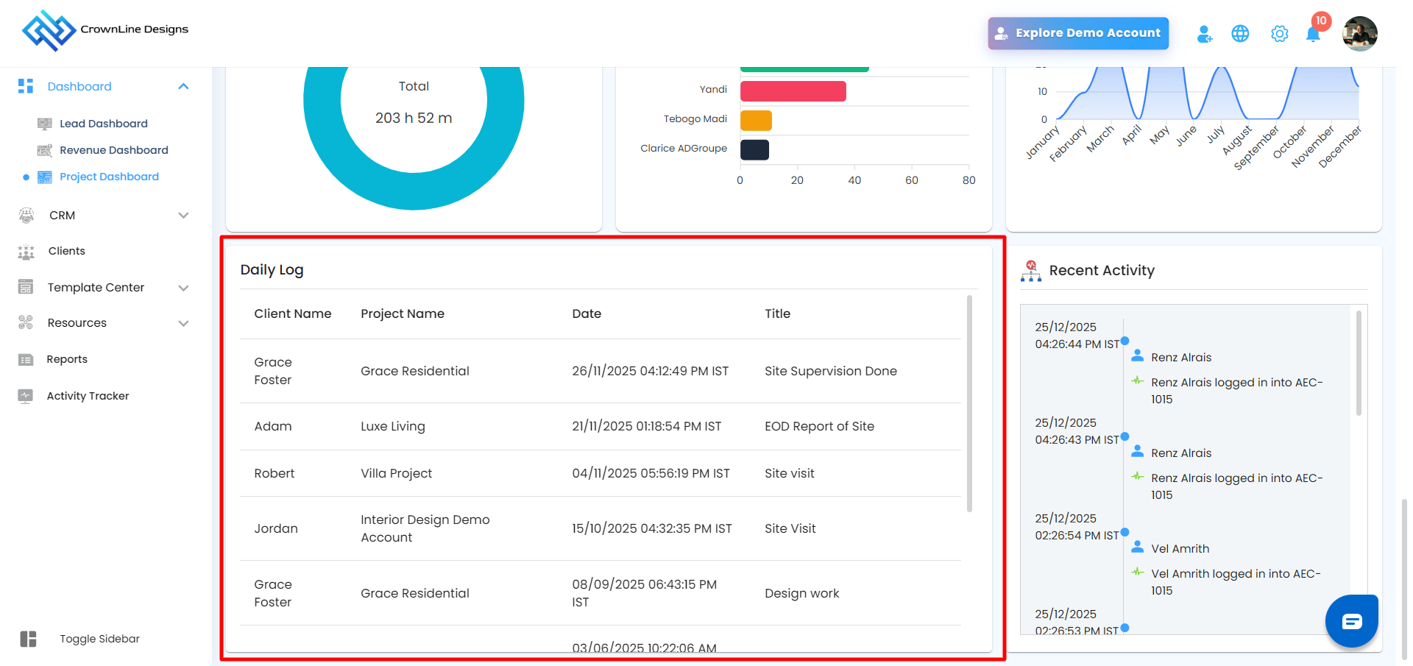1413x666 pixels.
Task: Open the Activity Tracker menu item
Action: (88, 396)
